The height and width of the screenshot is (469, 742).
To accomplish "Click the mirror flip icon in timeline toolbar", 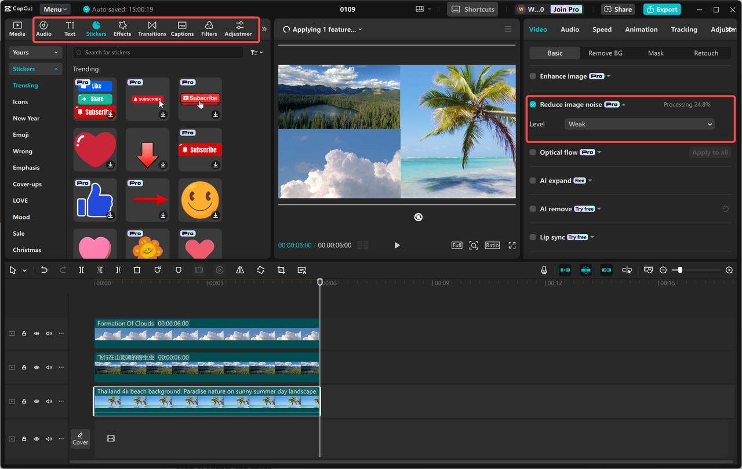I will [240, 270].
